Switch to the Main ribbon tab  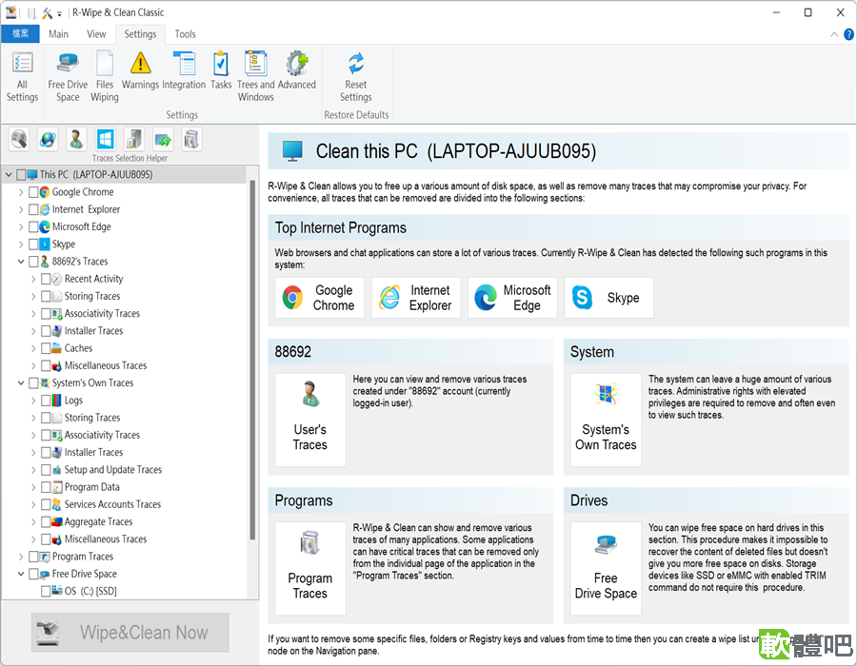click(58, 34)
